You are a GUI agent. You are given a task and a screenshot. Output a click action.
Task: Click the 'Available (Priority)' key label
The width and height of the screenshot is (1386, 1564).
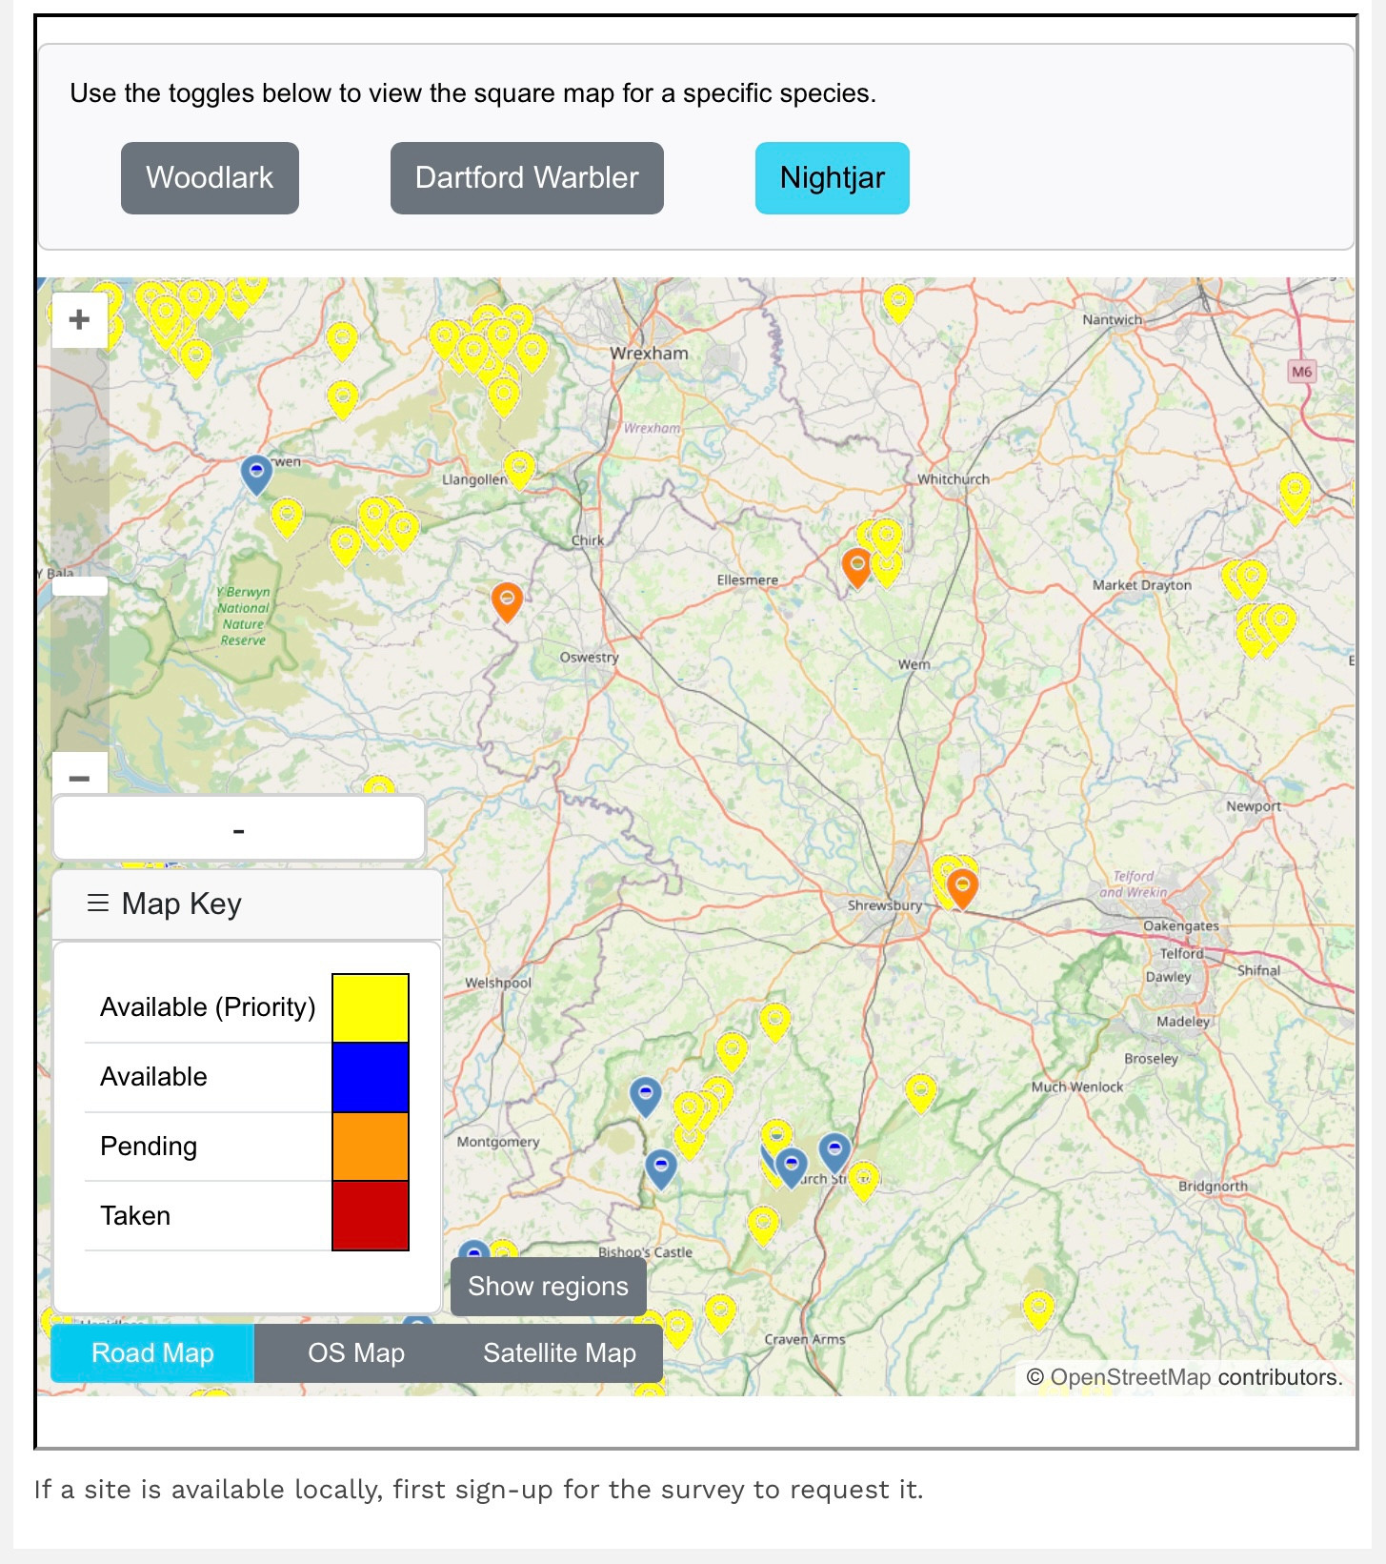pyautogui.click(x=208, y=1007)
